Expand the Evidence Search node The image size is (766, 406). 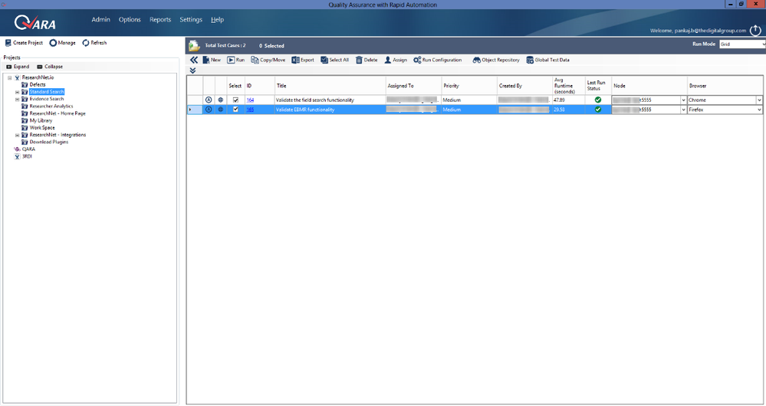[17, 99]
